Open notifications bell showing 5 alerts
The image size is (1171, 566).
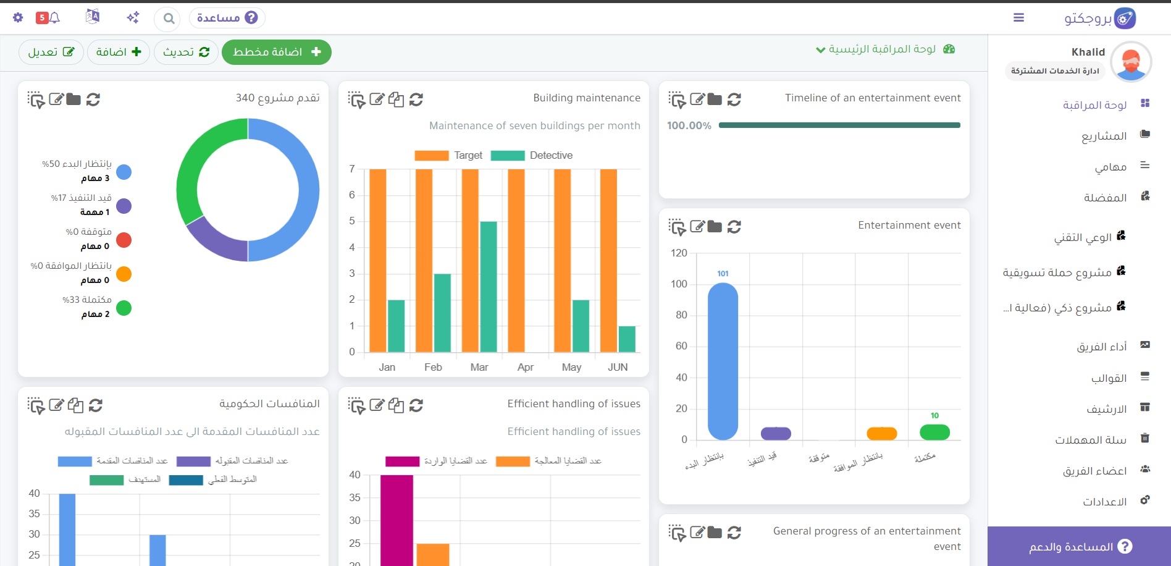[x=48, y=17]
